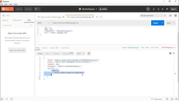This screenshot has height=101, width=179.
Task: Select the POST request tab
Action: pyautogui.click(x=80, y=17)
